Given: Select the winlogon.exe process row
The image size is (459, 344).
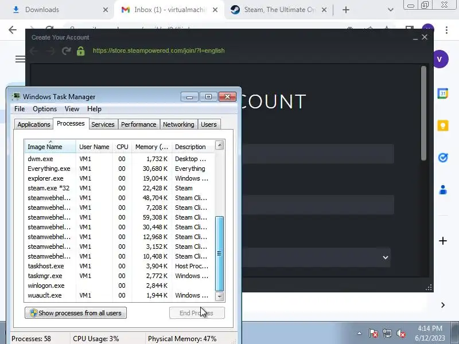Looking at the screenshot, I should pyautogui.click(x=119, y=286).
